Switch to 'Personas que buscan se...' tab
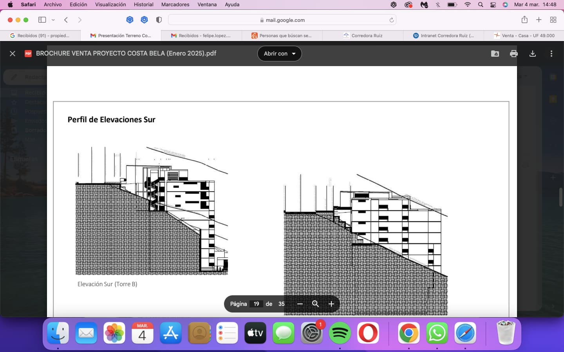Image resolution: width=564 pixels, height=352 pixels. point(282,36)
